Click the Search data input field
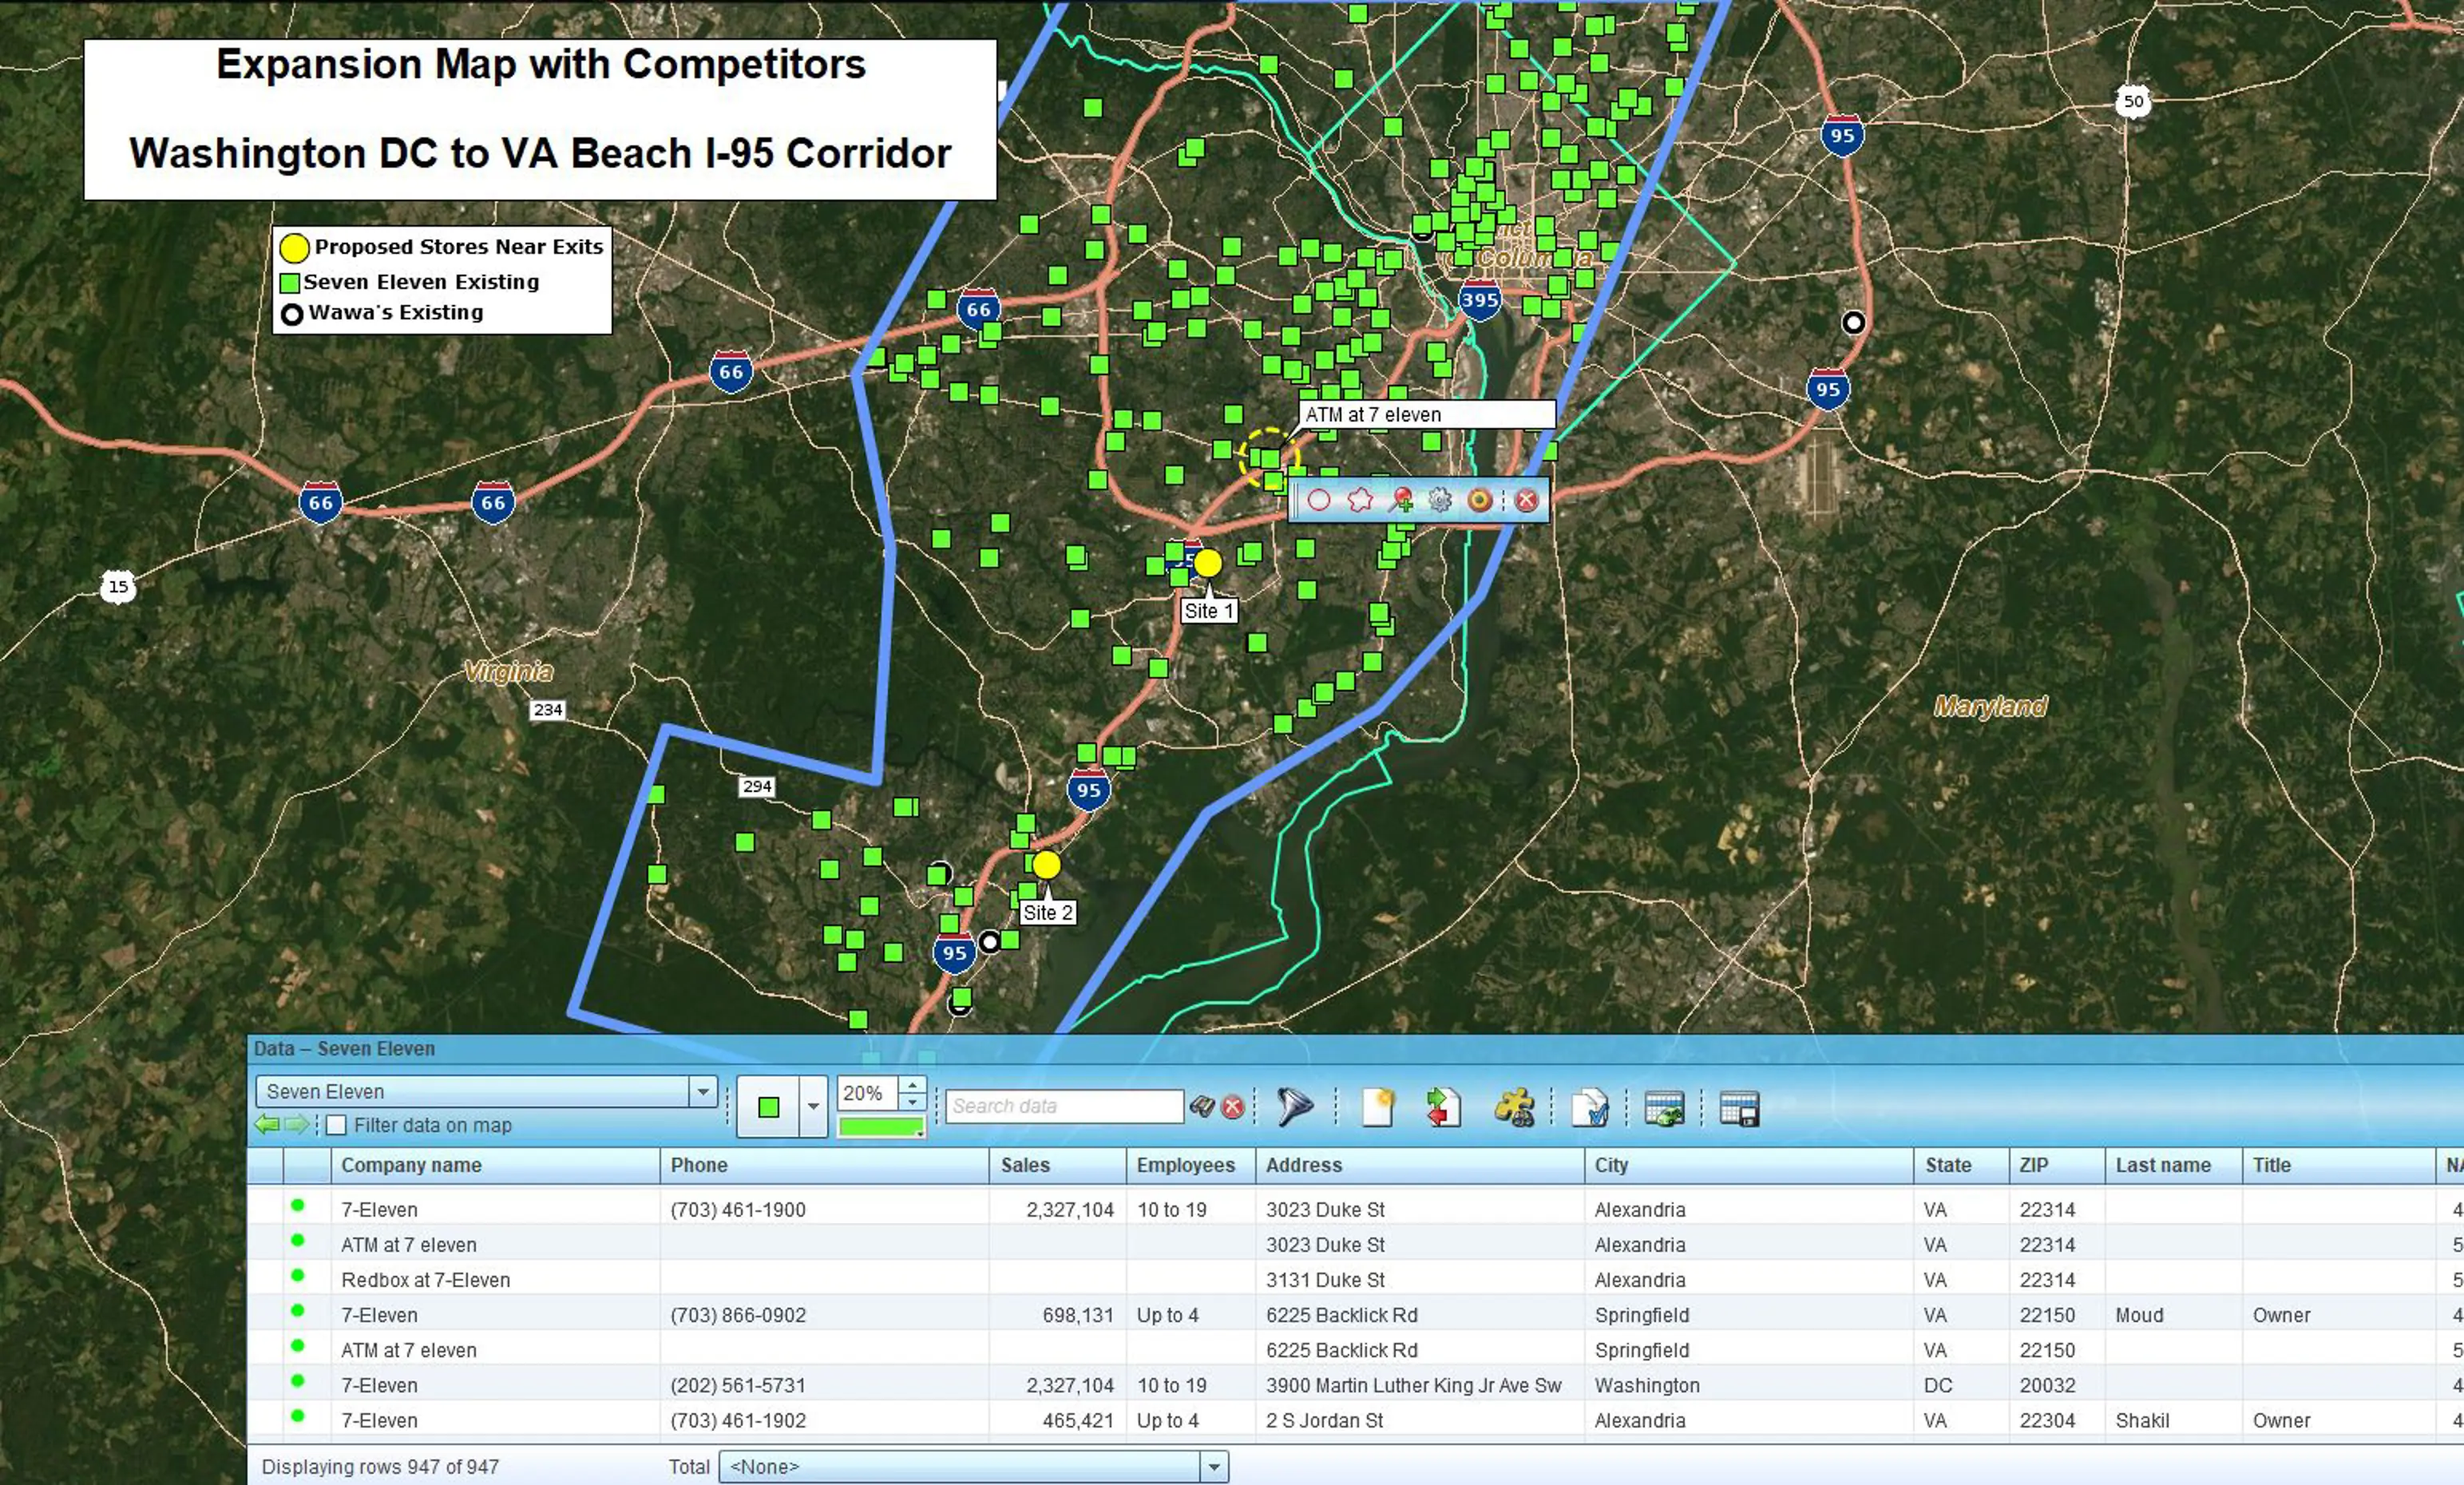The height and width of the screenshot is (1485, 2464). pos(1064,1106)
